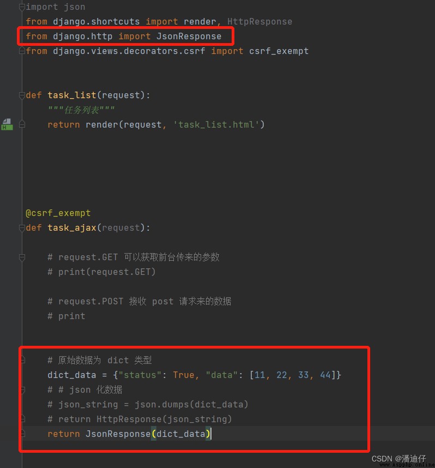The height and width of the screenshot is (468, 435).
Task: Collapse the task_ajax function definition
Action: tap(22, 228)
